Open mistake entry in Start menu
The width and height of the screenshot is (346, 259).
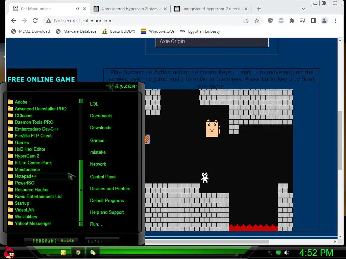tap(98, 152)
